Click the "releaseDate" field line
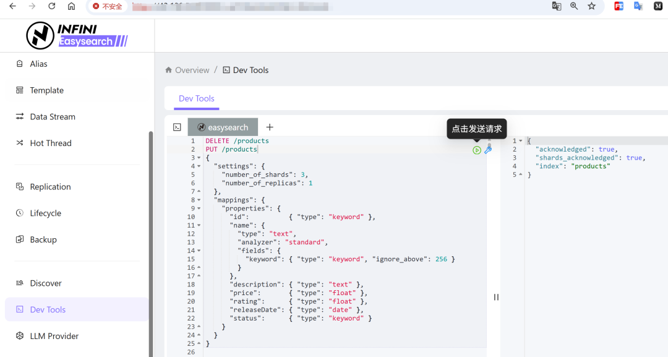668x357 pixels. pyautogui.click(x=296, y=310)
